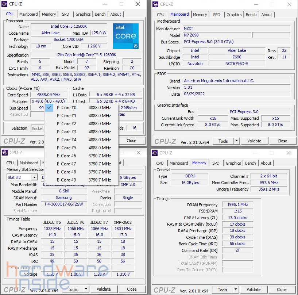Click the Part Number field F4-3600C17-8GTZSW

(x=64, y=204)
